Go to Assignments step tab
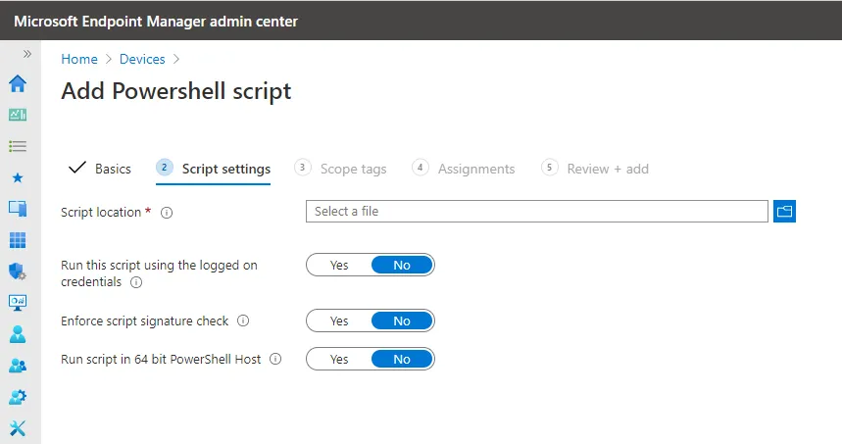Viewport: 842px width, 444px height. point(464,169)
